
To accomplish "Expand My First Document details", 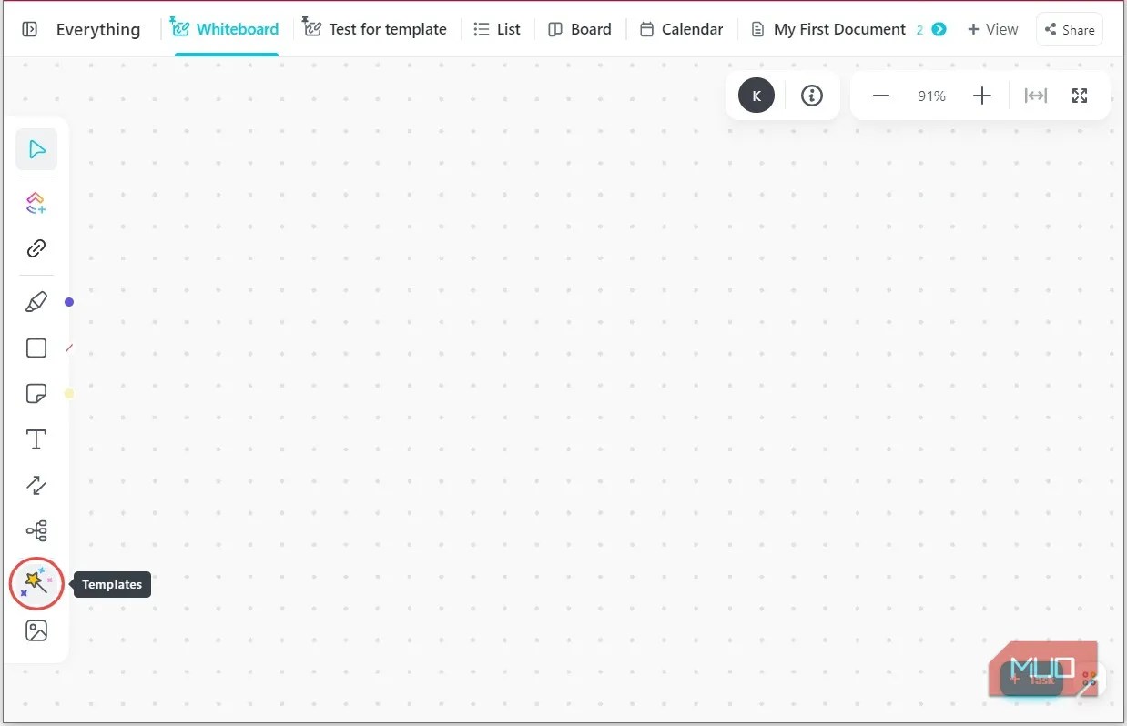I will 939,29.
